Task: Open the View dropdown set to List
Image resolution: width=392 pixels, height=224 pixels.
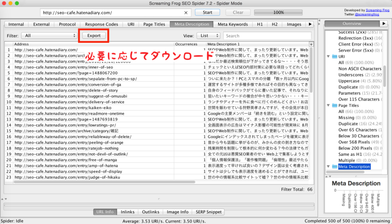Action: (x=209, y=36)
